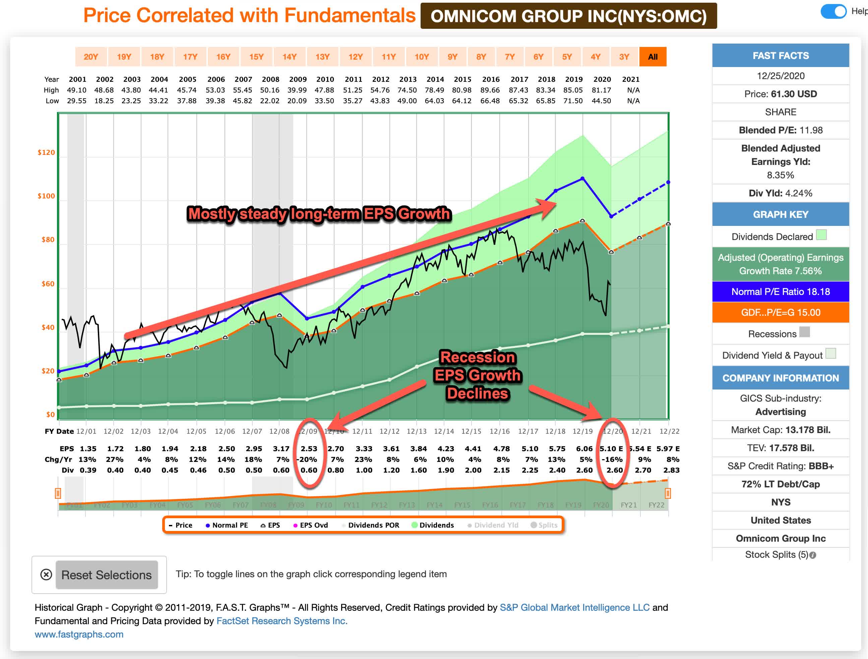This screenshot has height=659, width=868.
Task: Click the 2020 EPS value 5.10 E
Action: [611, 448]
